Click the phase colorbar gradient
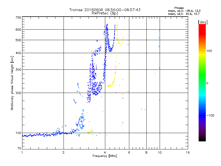The width and height of the screenshot is (221, 166). click(x=202, y=82)
